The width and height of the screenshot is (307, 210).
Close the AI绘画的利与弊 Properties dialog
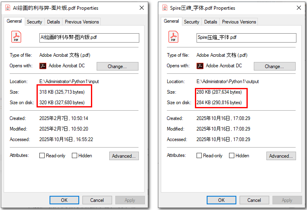click(141, 8)
